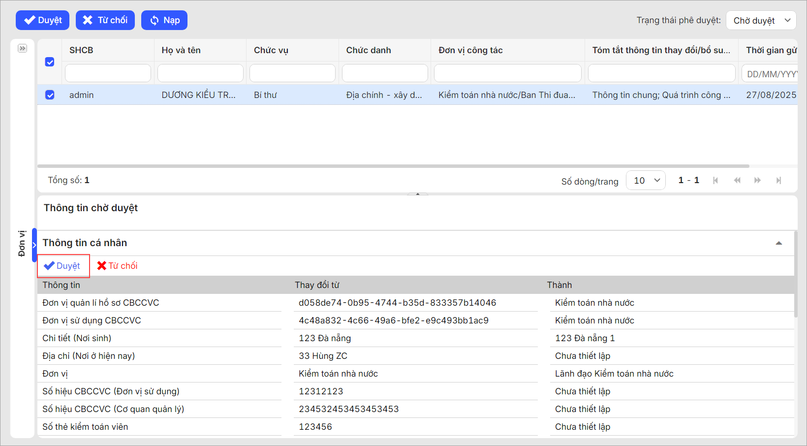Screen dimensions: 807x446
Task: Click the horizontal scrollbar under the table
Action: pyautogui.click(x=393, y=166)
